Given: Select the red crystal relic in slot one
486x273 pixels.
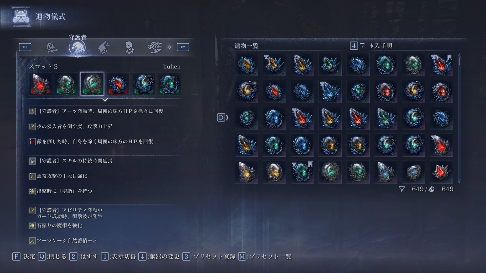Looking at the screenshot, I should [x=40, y=84].
